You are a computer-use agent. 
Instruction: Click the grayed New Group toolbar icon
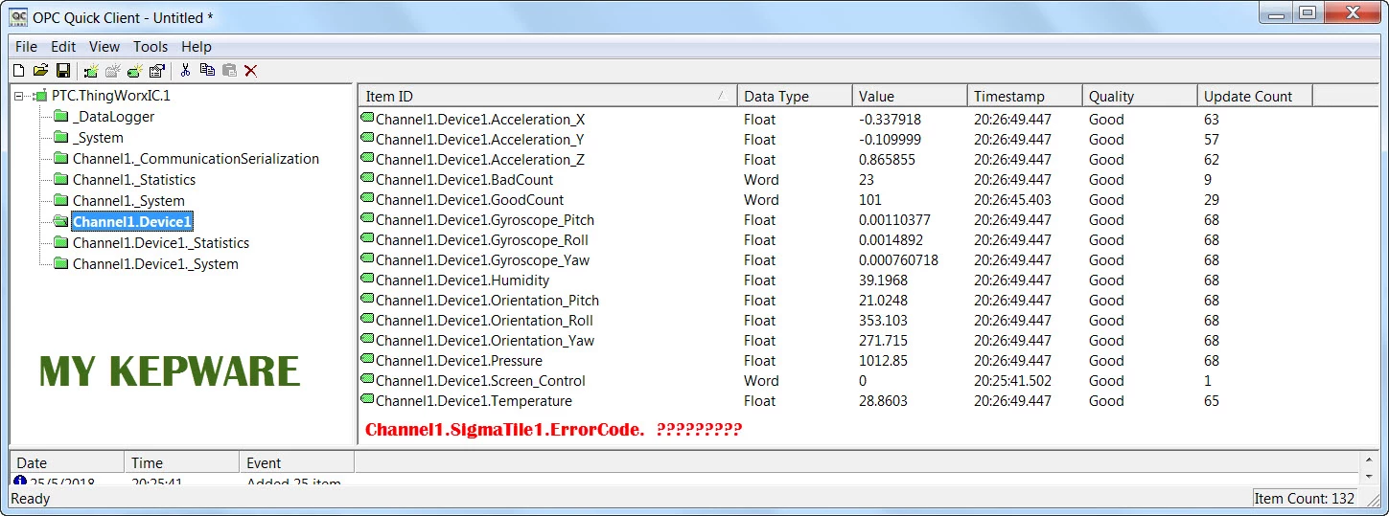pyautogui.click(x=113, y=70)
